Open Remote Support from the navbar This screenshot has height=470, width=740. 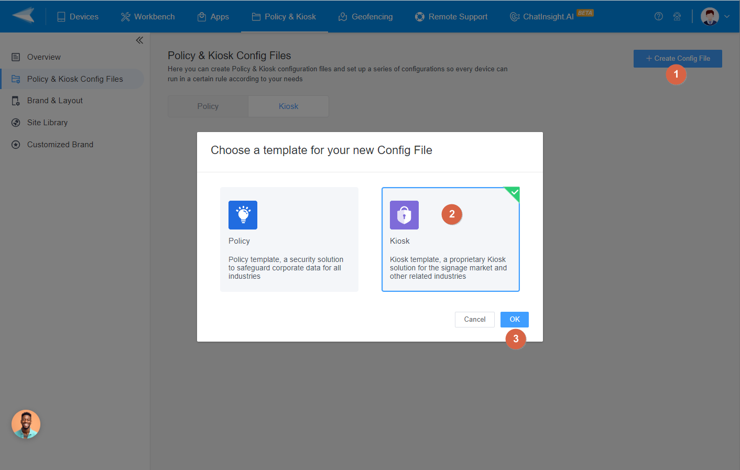point(451,16)
